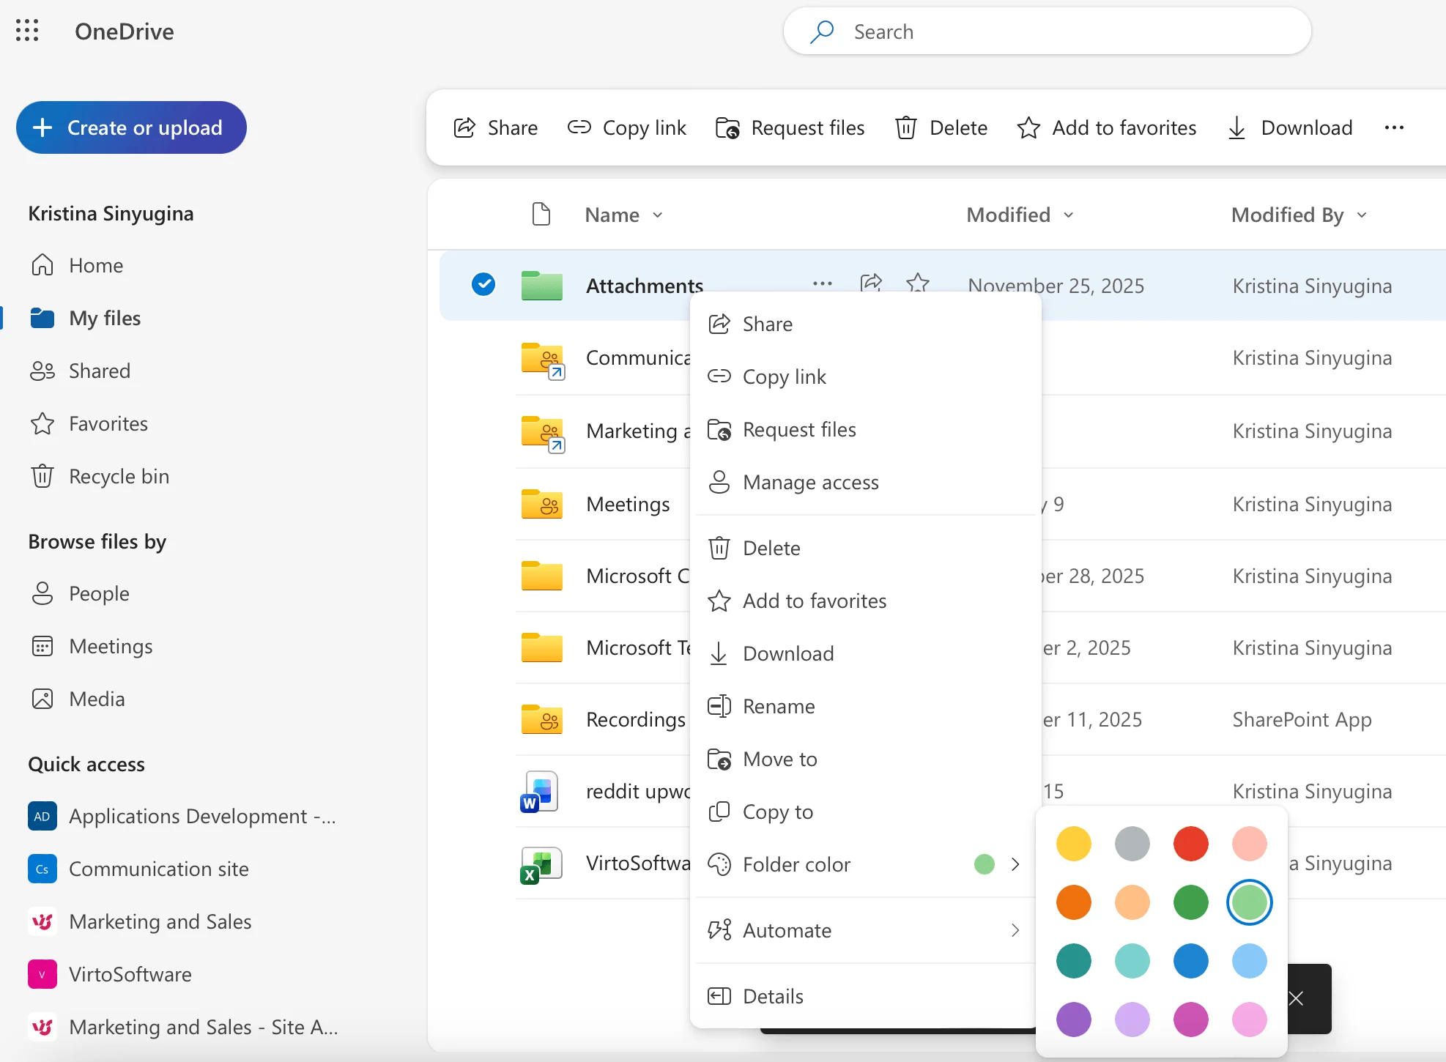This screenshot has width=1446, height=1062.
Task: Pick the yellow folder color swatch
Action: point(1074,844)
